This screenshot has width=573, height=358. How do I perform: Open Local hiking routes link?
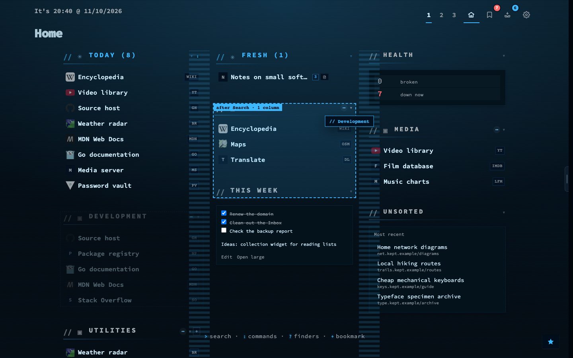click(409, 263)
